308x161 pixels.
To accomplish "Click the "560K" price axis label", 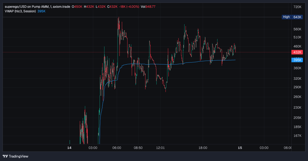I will tap(297, 29).
